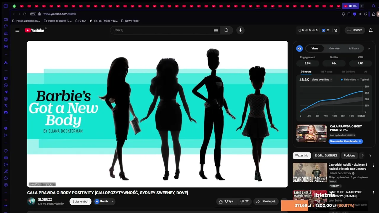Select the 'Źródło: GLOBUZZ' filter chip
Viewport: 379px width, 213px height.
click(x=326, y=155)
